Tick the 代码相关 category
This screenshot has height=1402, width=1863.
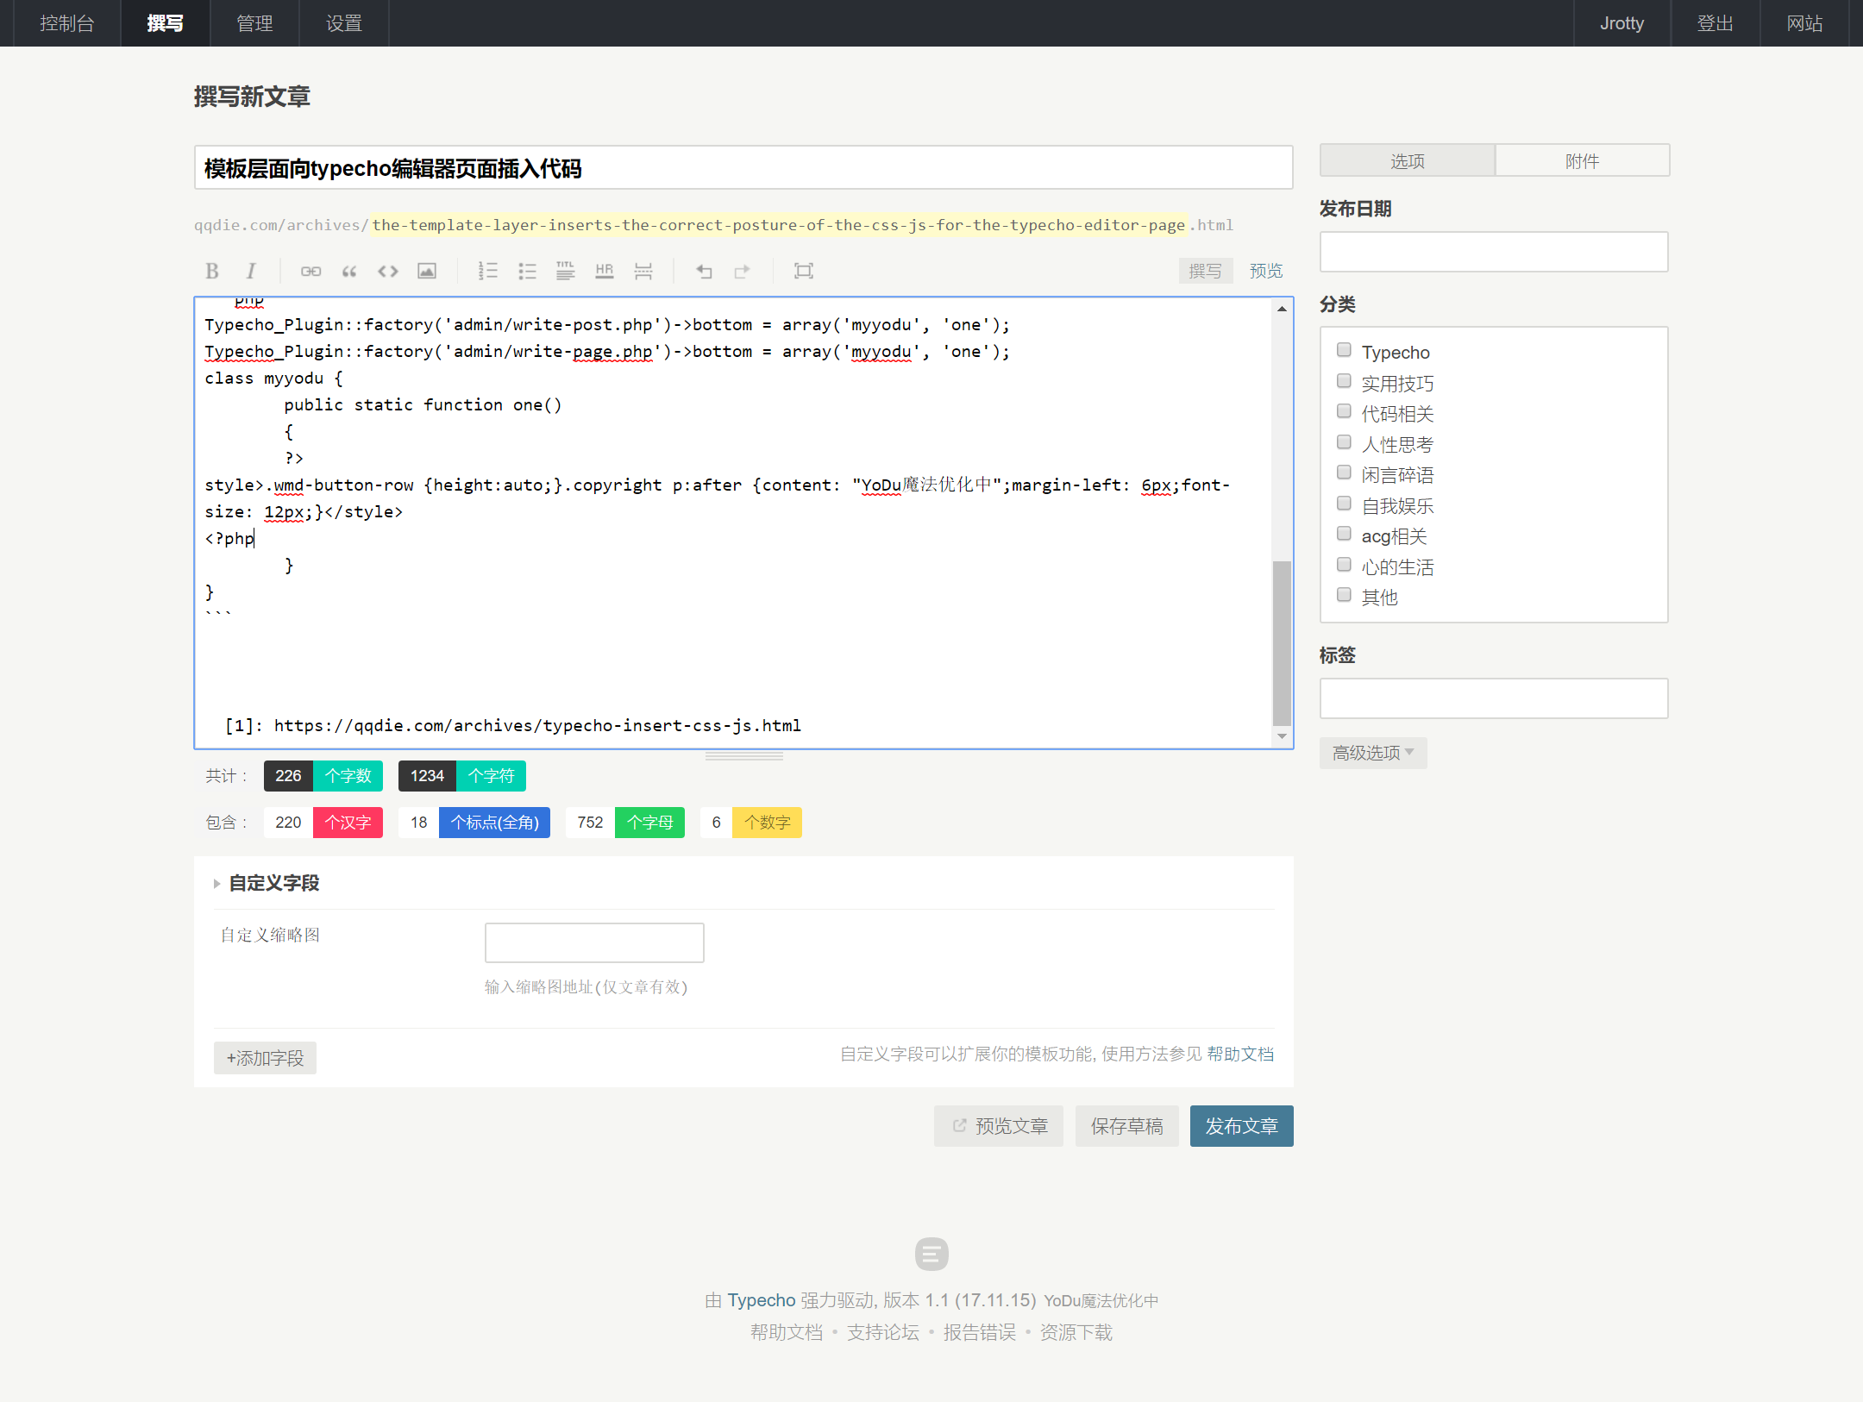point(1344,411)
